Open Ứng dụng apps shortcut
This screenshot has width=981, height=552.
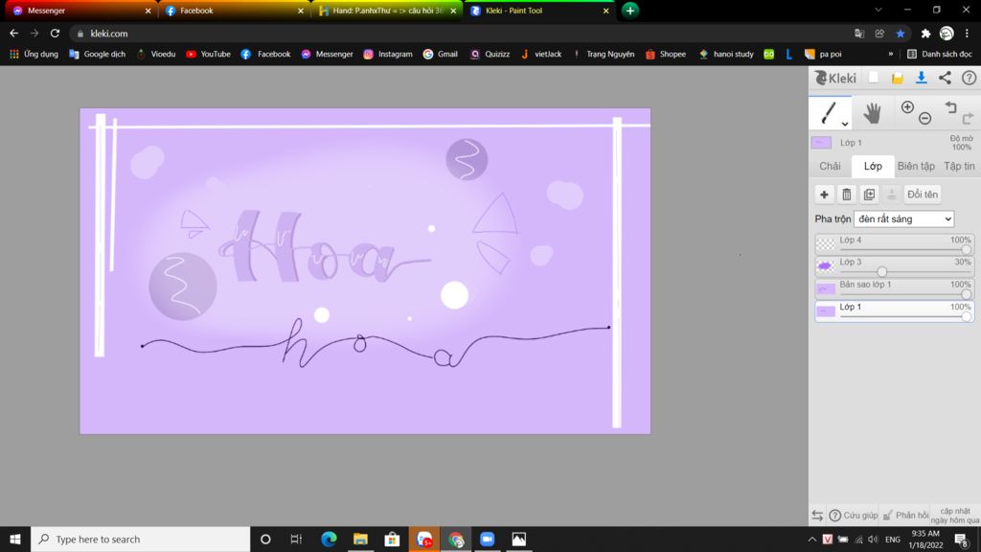34,54
